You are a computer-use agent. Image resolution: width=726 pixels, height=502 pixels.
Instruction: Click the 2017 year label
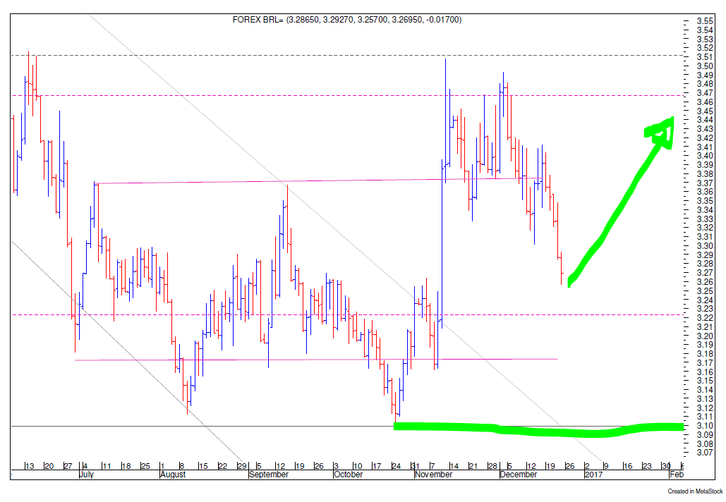(x=593, y=475)
